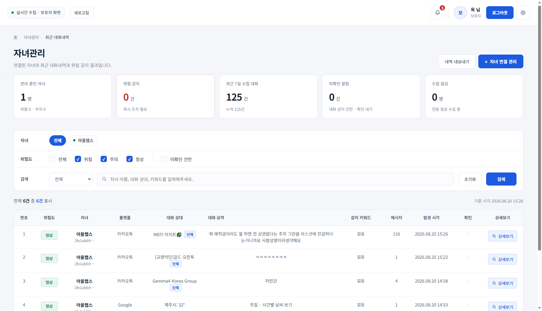The height and width of the screenshot is (311, 542).
Task: Select the 전체 child filter chip
Action: pos(57,140)
